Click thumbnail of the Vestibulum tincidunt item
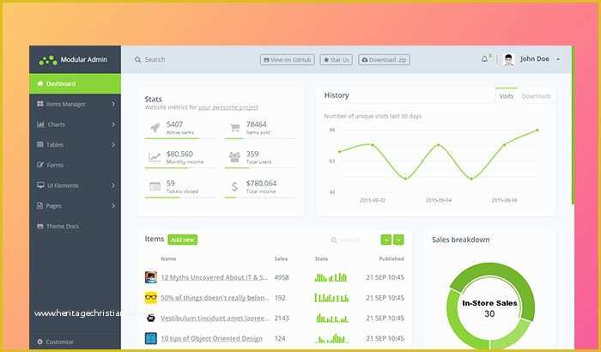Viewport: 601px width, 352px height. click(x=150, y=318)
